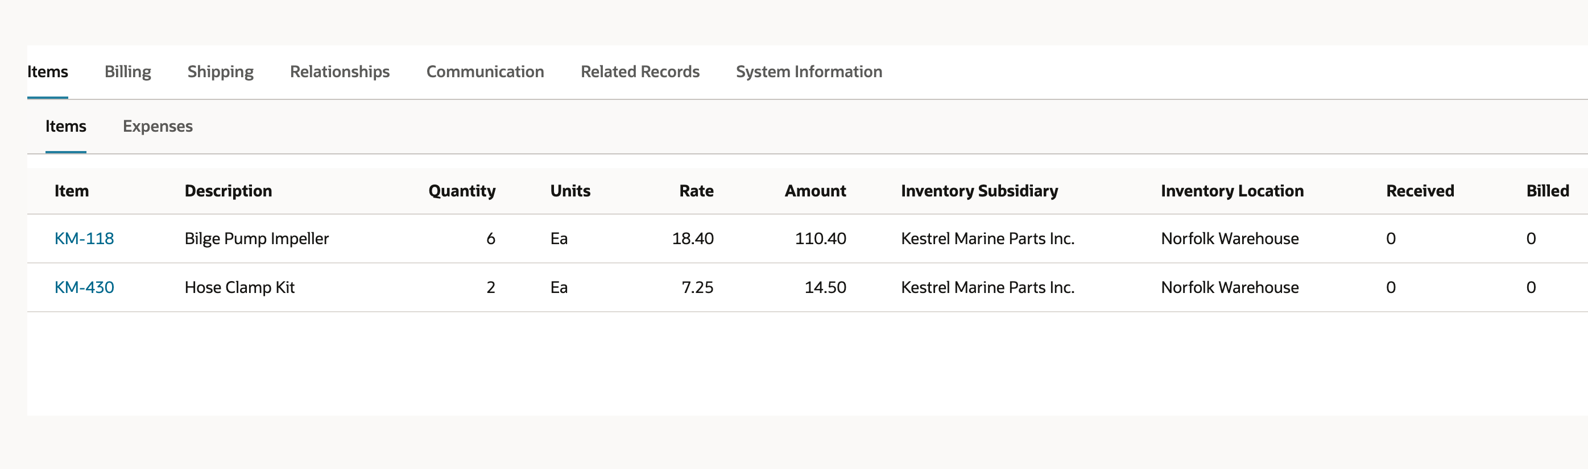This screenshot has height=469, width=1588.
Task: Click Billed value 0 for KM-118
Action: coord(1531,239)
